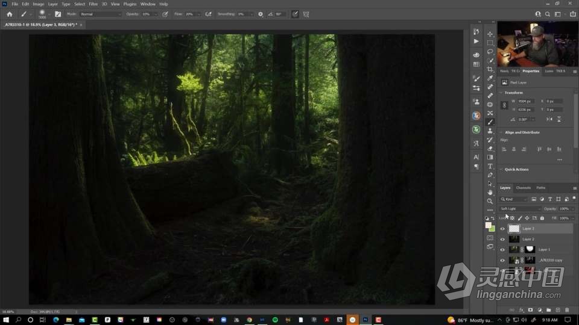Open the blend Mode dropdown
Screen dimensions: 579x325
(100, 14)
